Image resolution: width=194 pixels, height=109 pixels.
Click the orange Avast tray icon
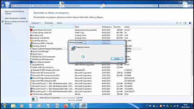pos(161,106)
